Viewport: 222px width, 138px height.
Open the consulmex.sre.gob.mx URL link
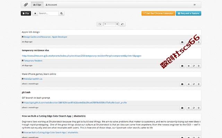(82, 56)
